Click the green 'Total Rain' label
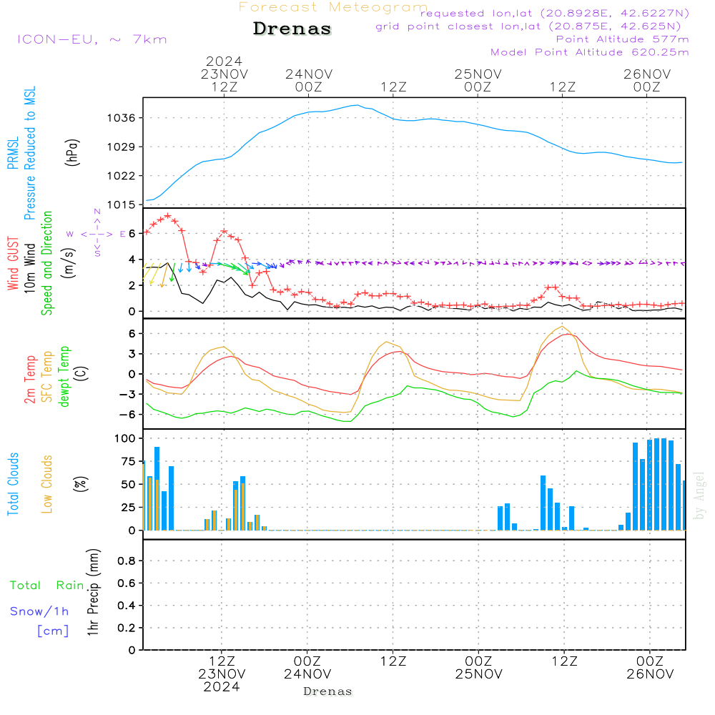This screenshot has height=715, width=715. click(x=47, y=586)
